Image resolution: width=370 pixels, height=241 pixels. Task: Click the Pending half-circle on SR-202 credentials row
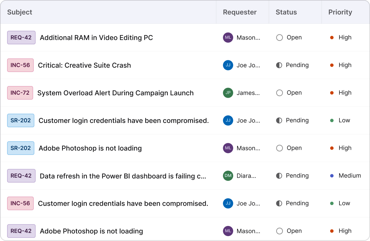click(x=279, y=120)
